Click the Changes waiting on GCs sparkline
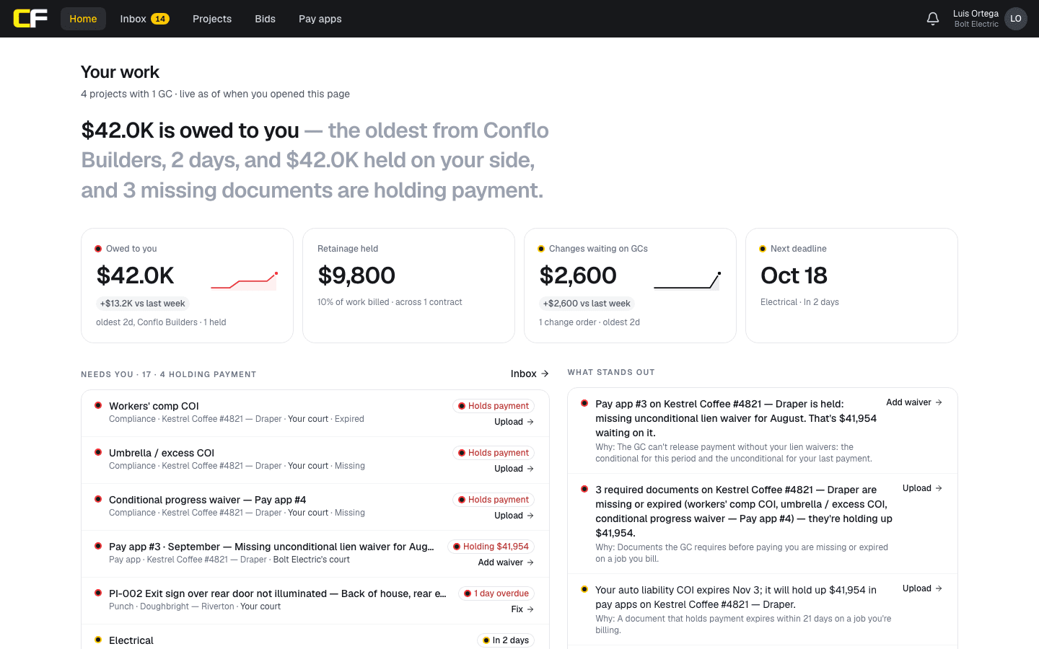Viewport: 1039px width, 649px height. click(x=687, y=281)
